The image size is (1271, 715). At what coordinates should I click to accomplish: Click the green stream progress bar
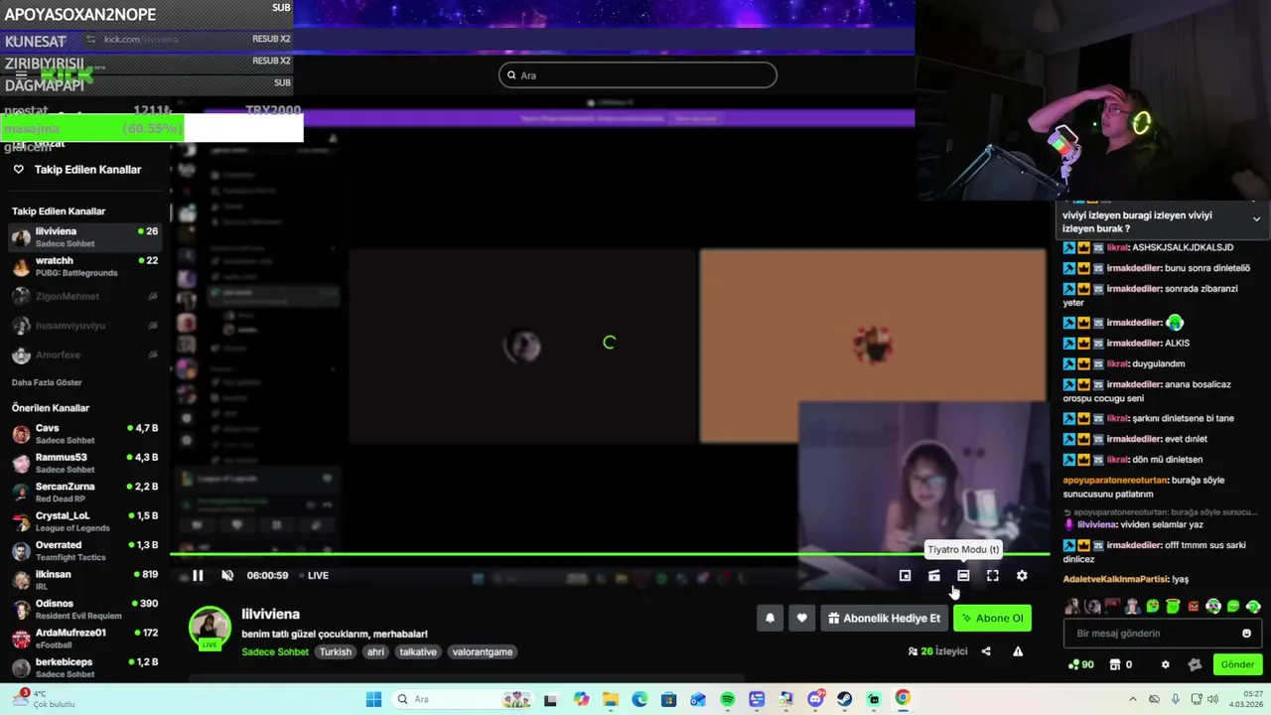click(x=610, y=554)
